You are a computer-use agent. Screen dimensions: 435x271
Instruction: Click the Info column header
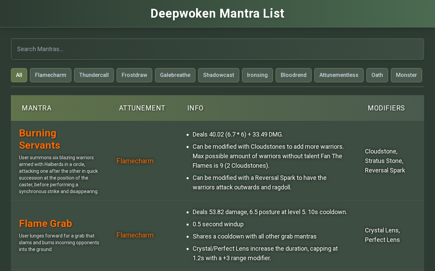195,108
